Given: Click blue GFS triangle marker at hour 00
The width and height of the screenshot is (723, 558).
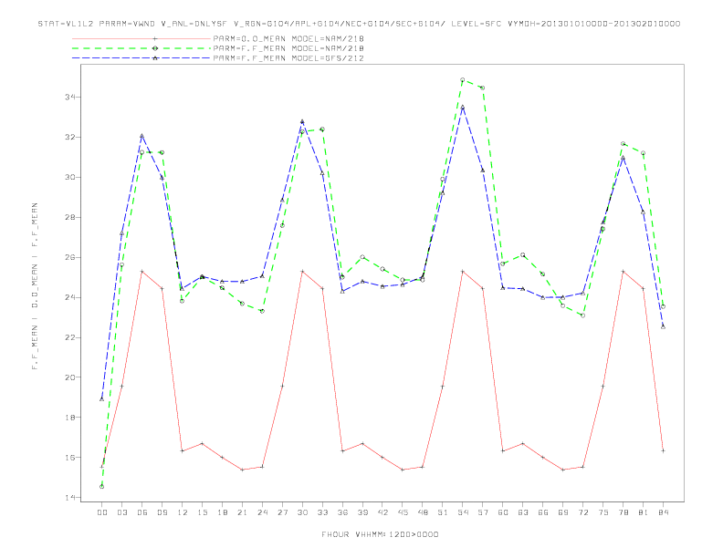Looking at the screenshot, I should click(x=102, y=399).
